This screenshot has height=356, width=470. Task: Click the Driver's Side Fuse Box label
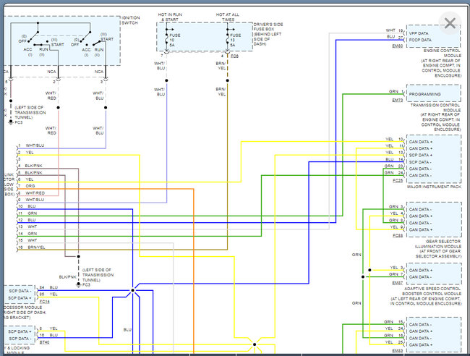[x=270, y=34]
